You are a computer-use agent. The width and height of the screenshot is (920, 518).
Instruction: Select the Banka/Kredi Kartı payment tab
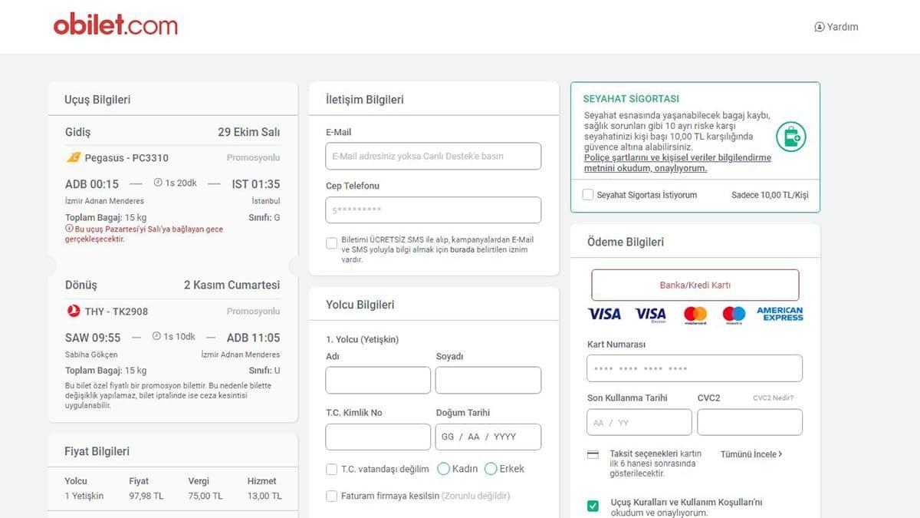pos(694,284)
